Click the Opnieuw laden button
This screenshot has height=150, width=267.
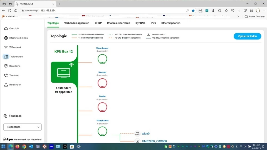click(x=248, y=36)
